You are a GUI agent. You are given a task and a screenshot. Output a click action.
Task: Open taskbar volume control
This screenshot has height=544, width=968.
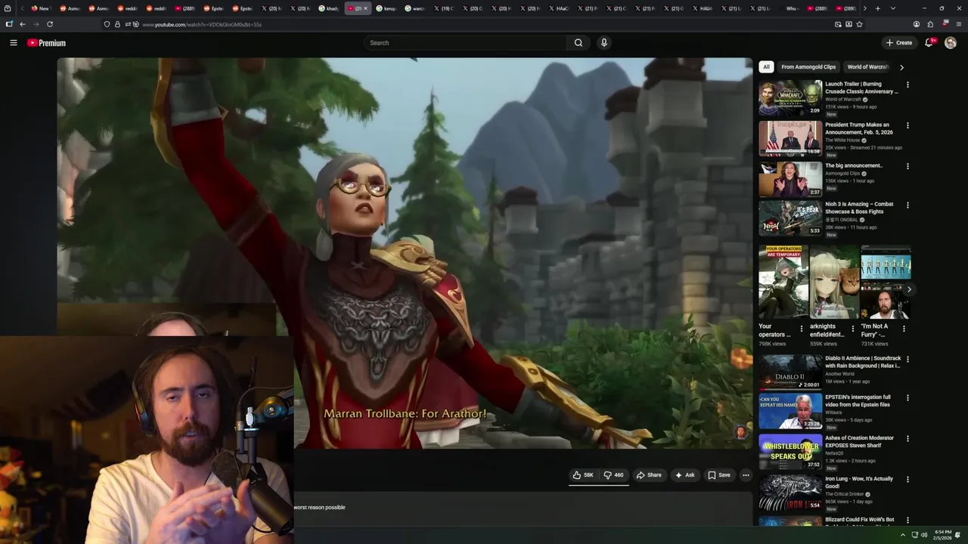point(924,535)
